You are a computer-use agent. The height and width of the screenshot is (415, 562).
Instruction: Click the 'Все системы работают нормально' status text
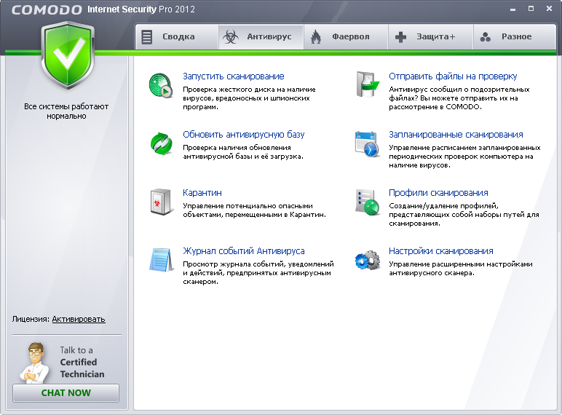coord(66,111)
